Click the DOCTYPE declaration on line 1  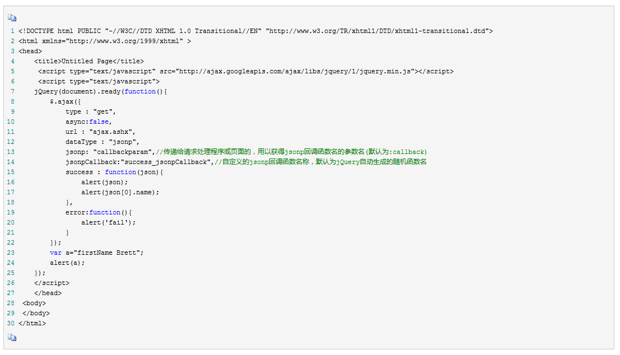point(255,31)
